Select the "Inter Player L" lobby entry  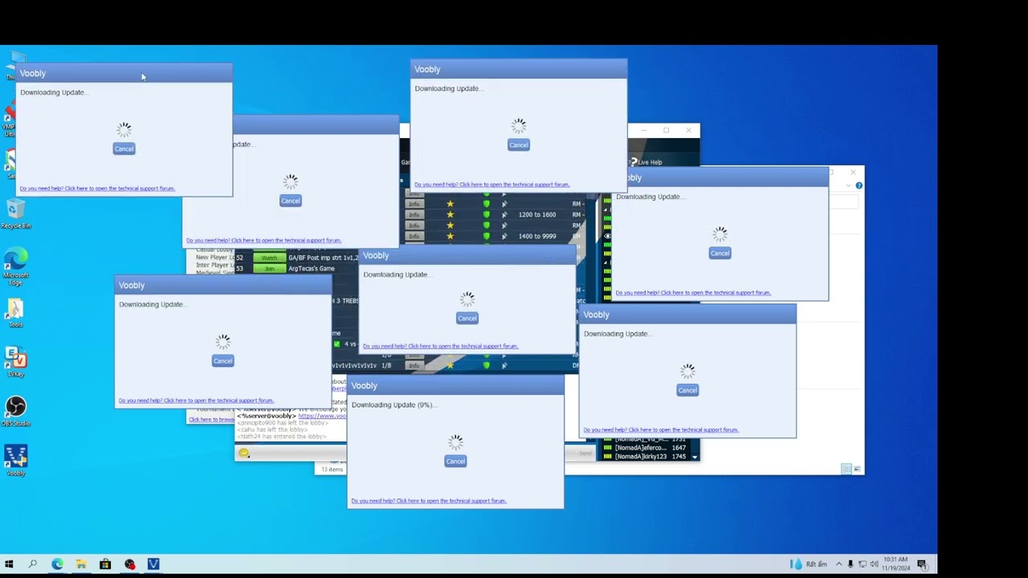[x=215, y=265]
